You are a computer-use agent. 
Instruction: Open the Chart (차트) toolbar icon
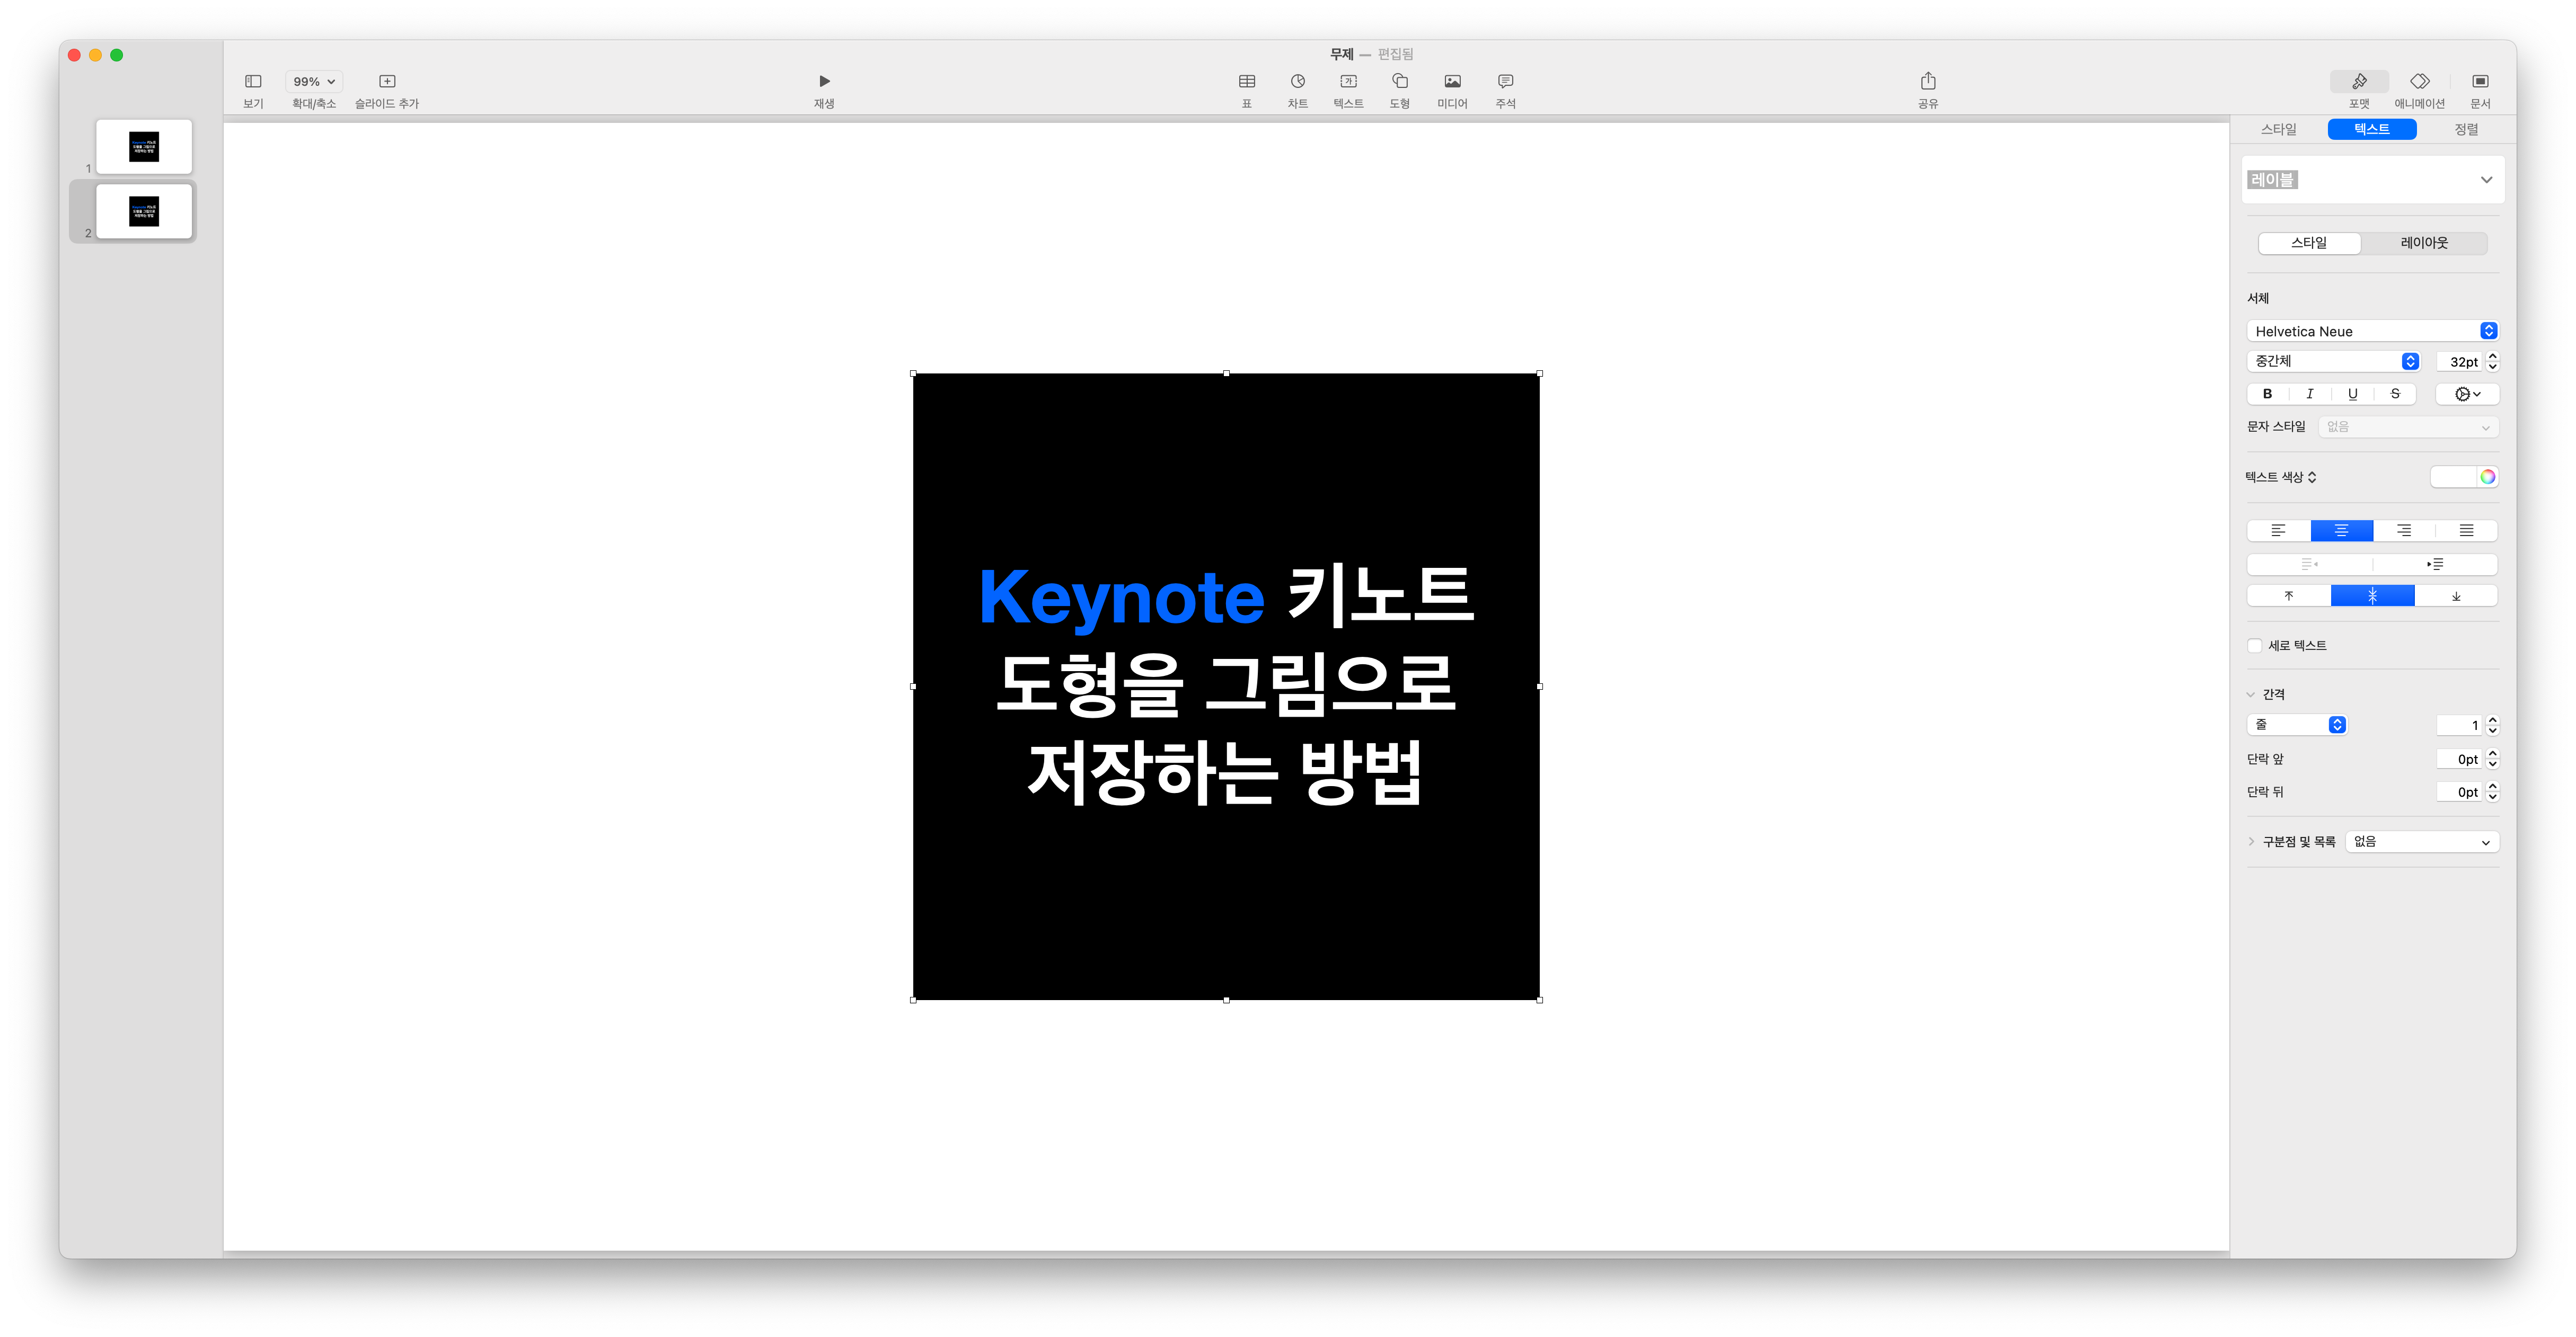(1297, 82)
